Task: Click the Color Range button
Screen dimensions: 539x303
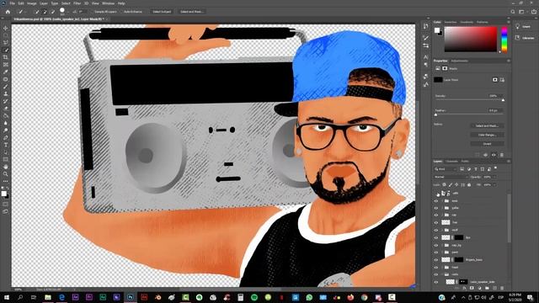Action: [487, 135]
